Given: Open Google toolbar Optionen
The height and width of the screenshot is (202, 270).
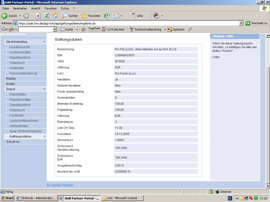Looking at the screenshot, I should coord(176,29).
